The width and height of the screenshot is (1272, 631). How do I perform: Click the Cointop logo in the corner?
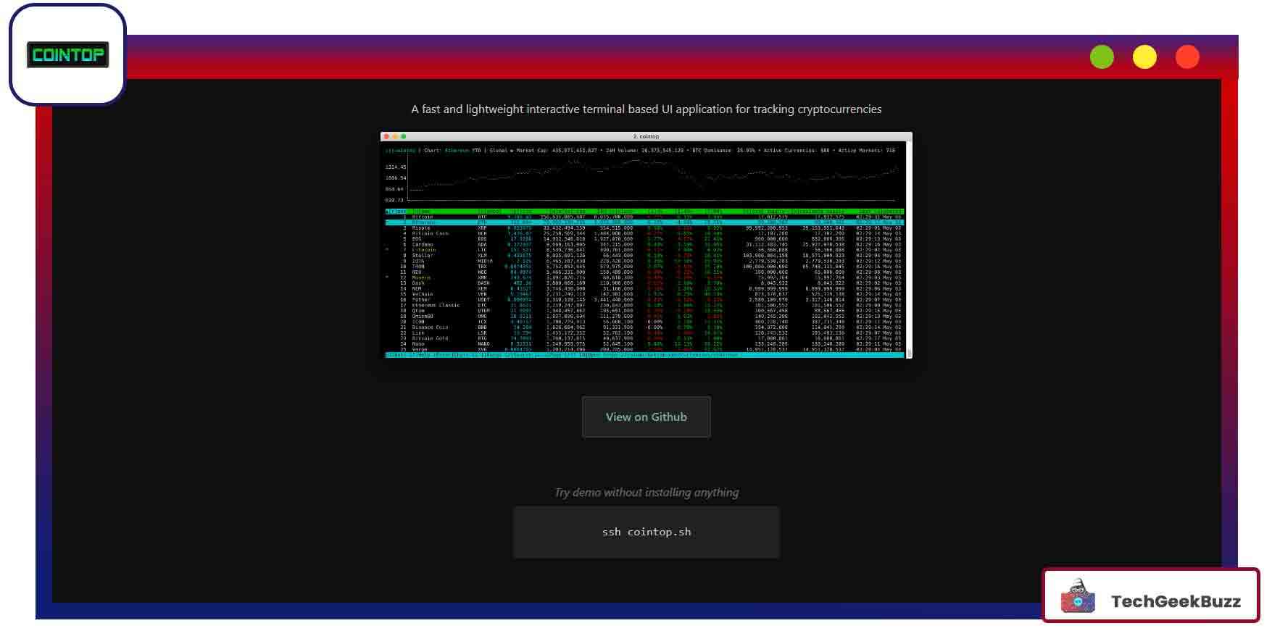point(67,55)
